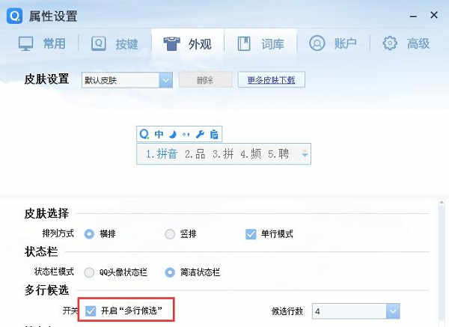The height and width of the screenshot is (327, 449).
Task: Click the 皮肤设置 label
Action: click(46, 79)
